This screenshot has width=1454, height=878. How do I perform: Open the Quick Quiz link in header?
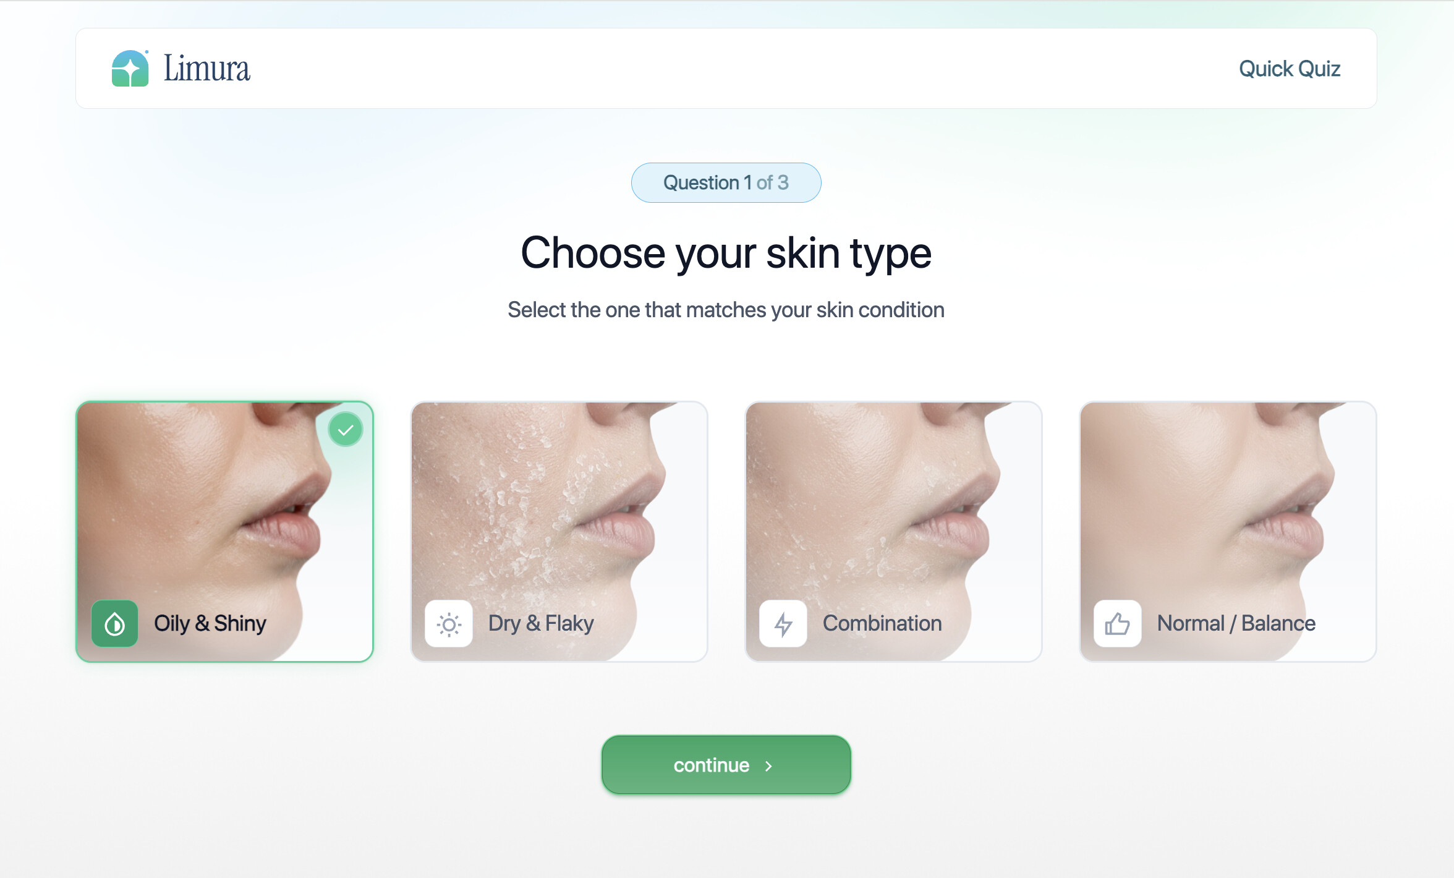(1290, 69)
